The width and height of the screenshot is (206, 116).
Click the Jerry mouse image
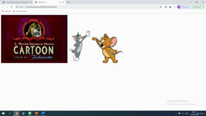[x=107, y=48]
